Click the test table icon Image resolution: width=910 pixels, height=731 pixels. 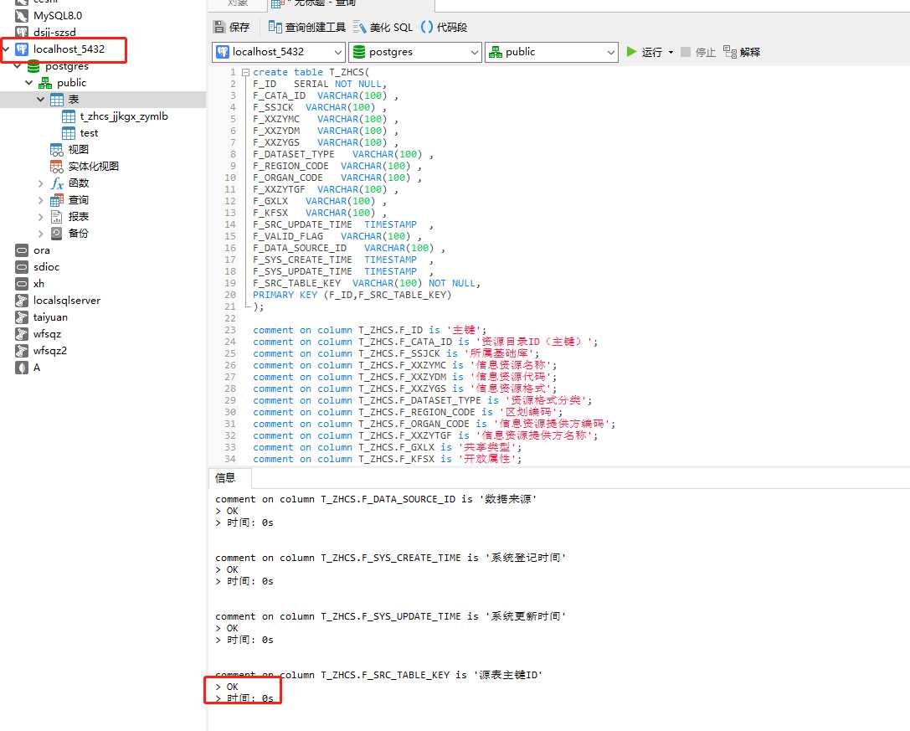tap(69, 133)
